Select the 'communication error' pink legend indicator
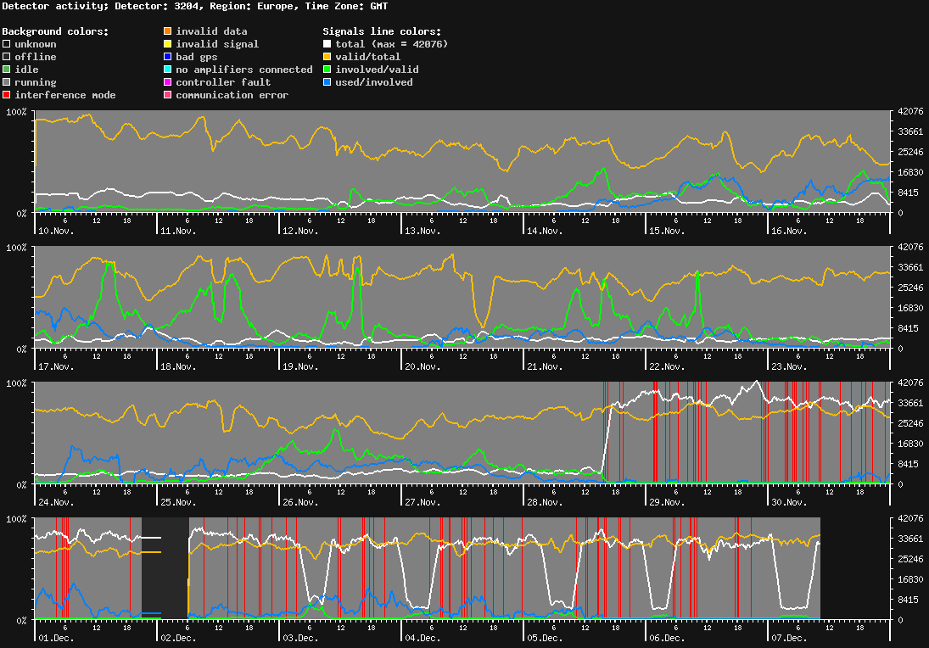Screen dimensions: 929x648 [x=167, y=95]
